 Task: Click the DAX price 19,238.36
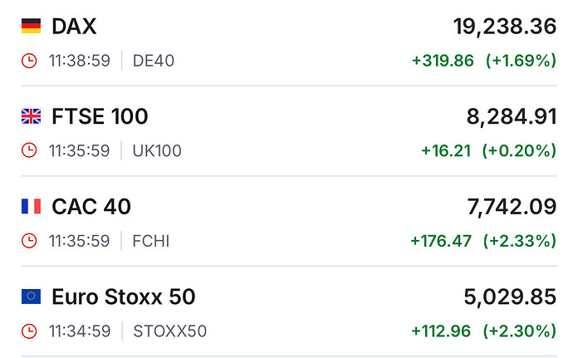click(504, 27)
